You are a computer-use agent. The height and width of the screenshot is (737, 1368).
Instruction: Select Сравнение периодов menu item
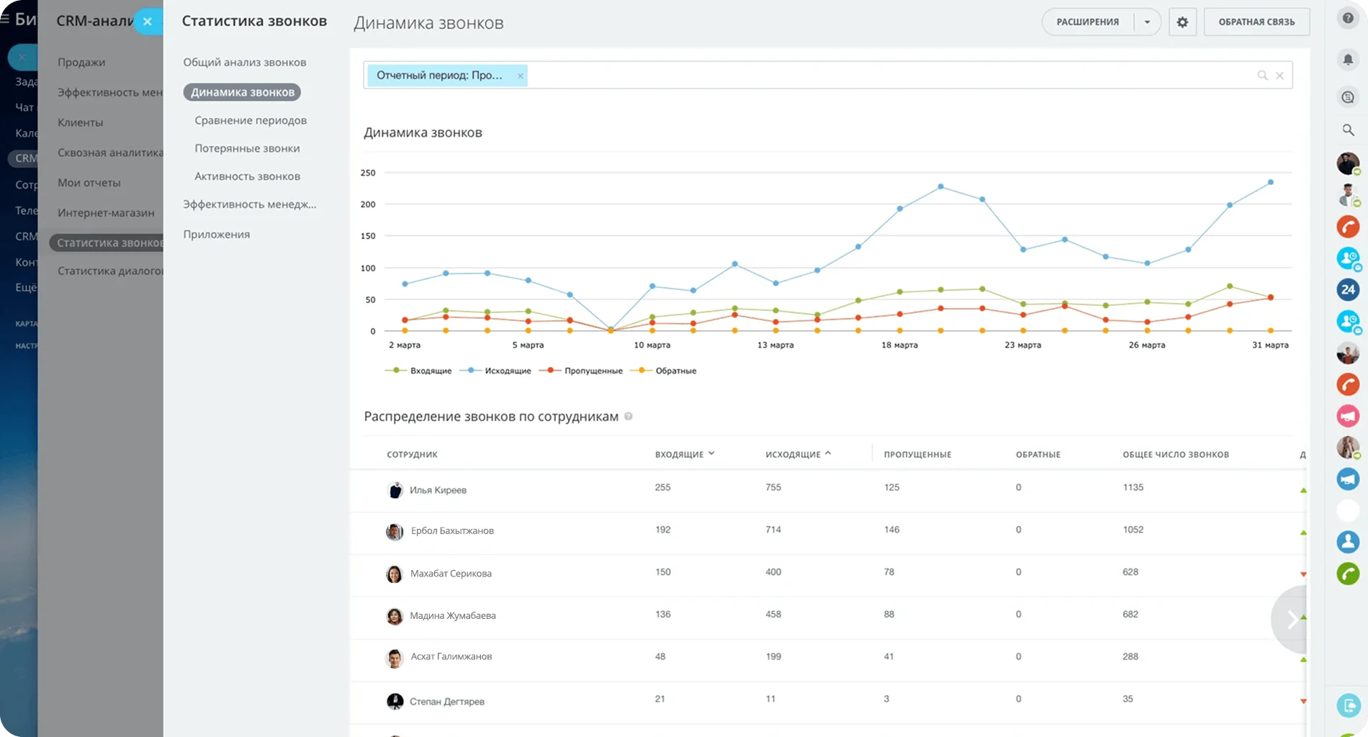(x=251, y=120)
